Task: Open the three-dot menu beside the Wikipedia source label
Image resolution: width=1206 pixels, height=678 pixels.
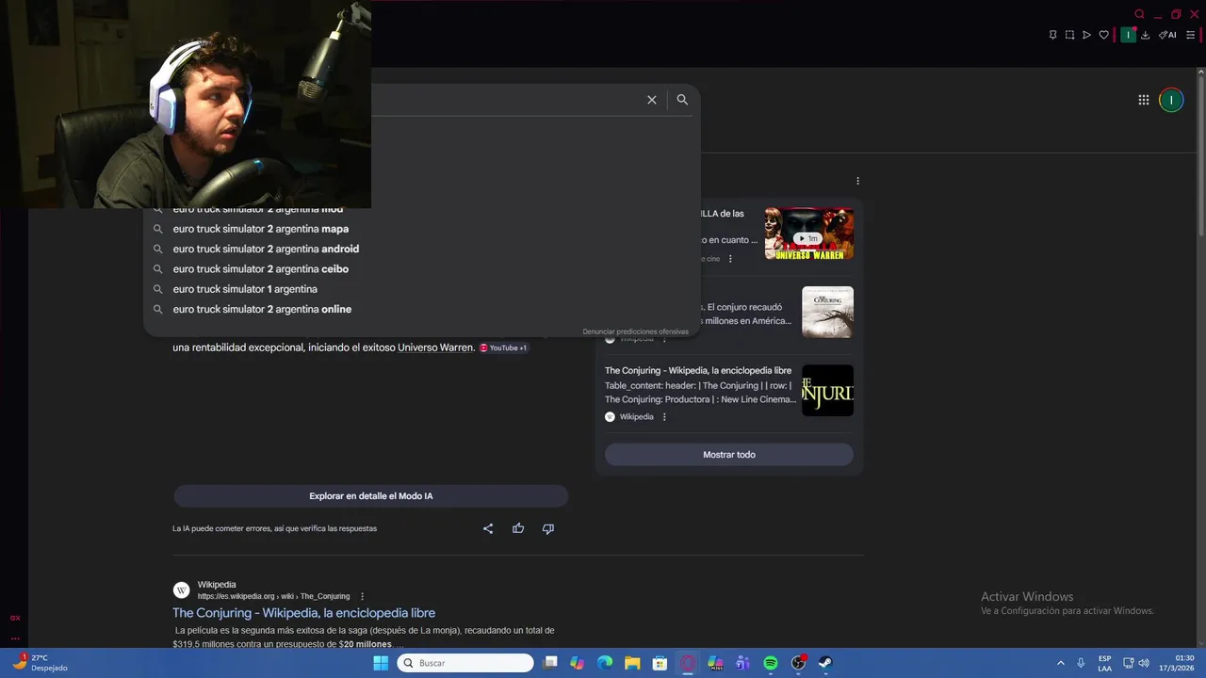Action: point(664,417)
